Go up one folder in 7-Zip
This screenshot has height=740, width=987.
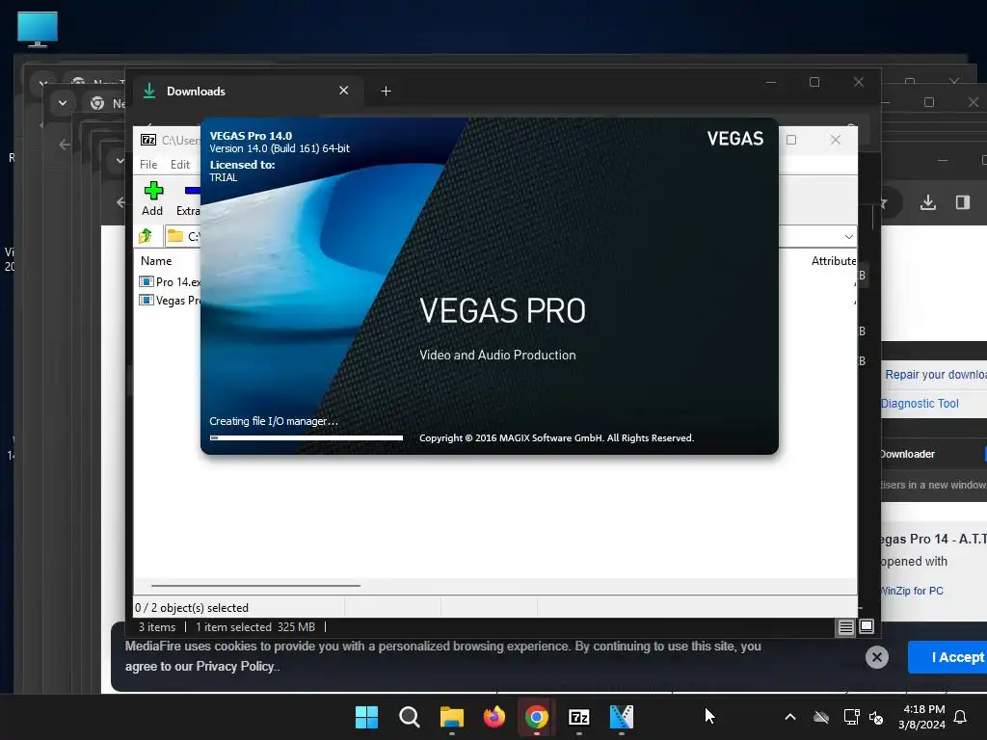(x=147, y=236)
